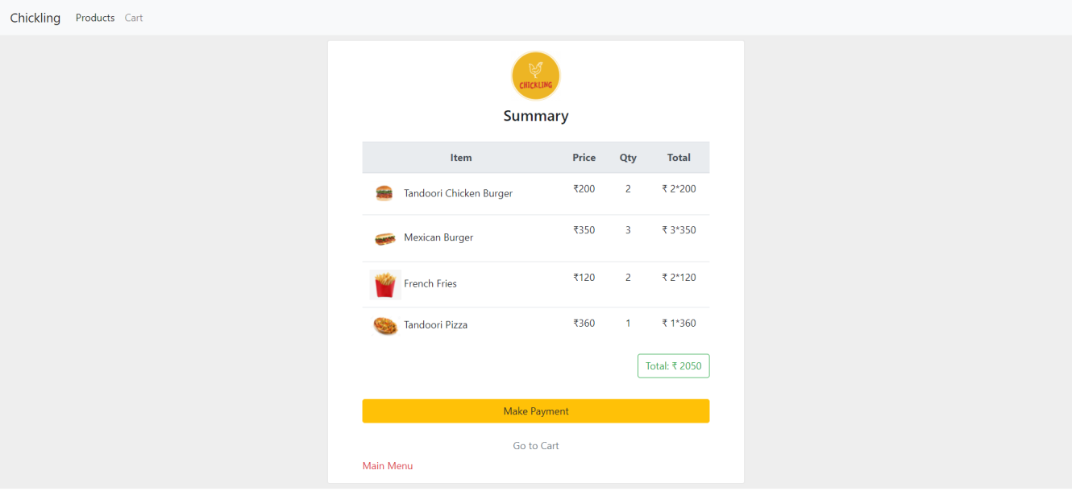Click the Mexican Burger thumbnail image

point(384,238)
